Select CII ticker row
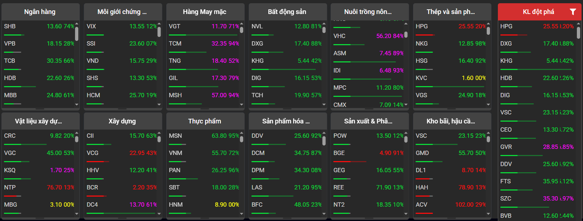 121,138
